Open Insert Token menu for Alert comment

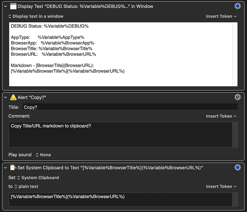coord(221,116)
